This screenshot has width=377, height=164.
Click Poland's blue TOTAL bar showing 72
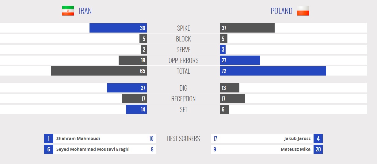click(273, 71)
